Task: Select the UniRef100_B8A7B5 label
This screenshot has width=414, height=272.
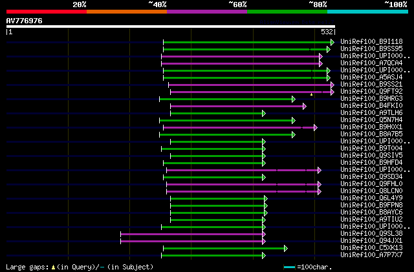Action: click(x=371, y=134)
